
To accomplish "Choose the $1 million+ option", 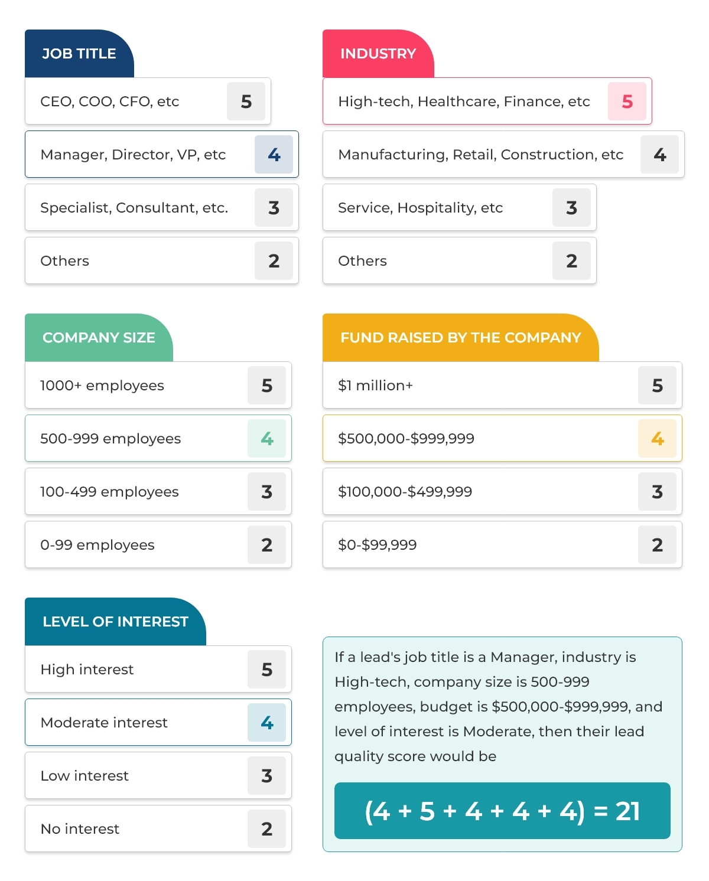I will click(502, 385).
